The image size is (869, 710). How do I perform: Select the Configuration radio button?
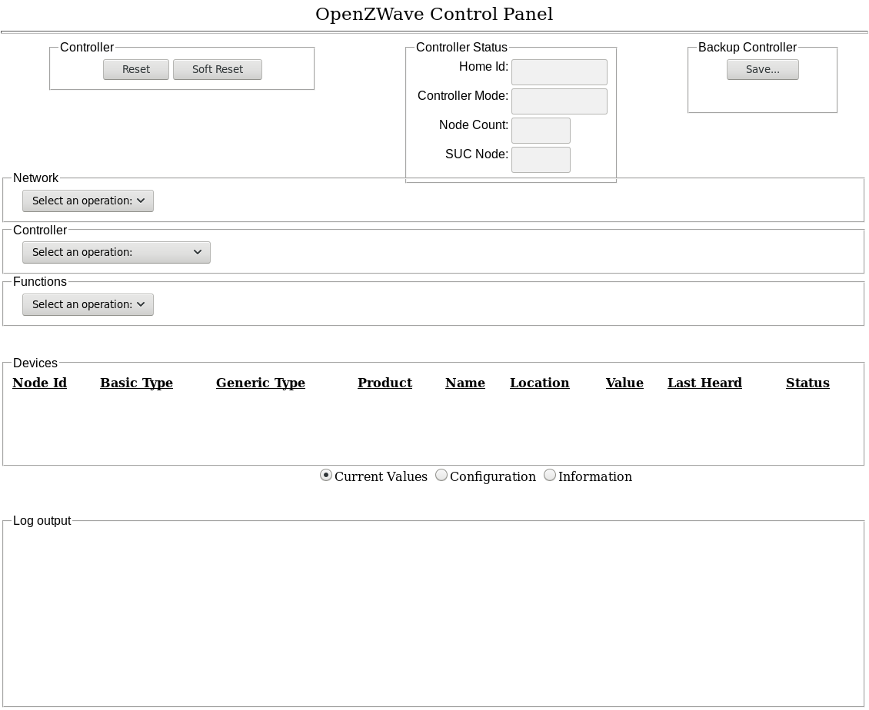[x=441, y=475]
